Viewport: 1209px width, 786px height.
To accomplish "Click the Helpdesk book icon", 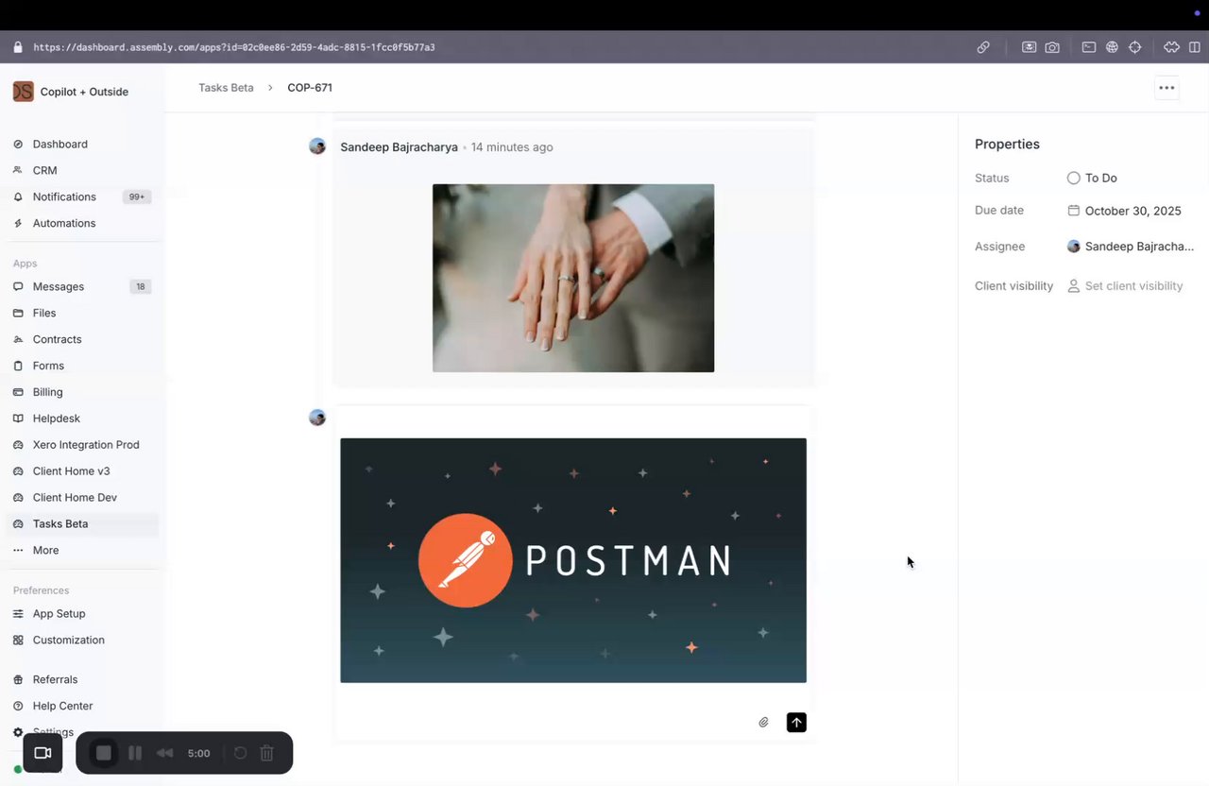I will [18, 419].
